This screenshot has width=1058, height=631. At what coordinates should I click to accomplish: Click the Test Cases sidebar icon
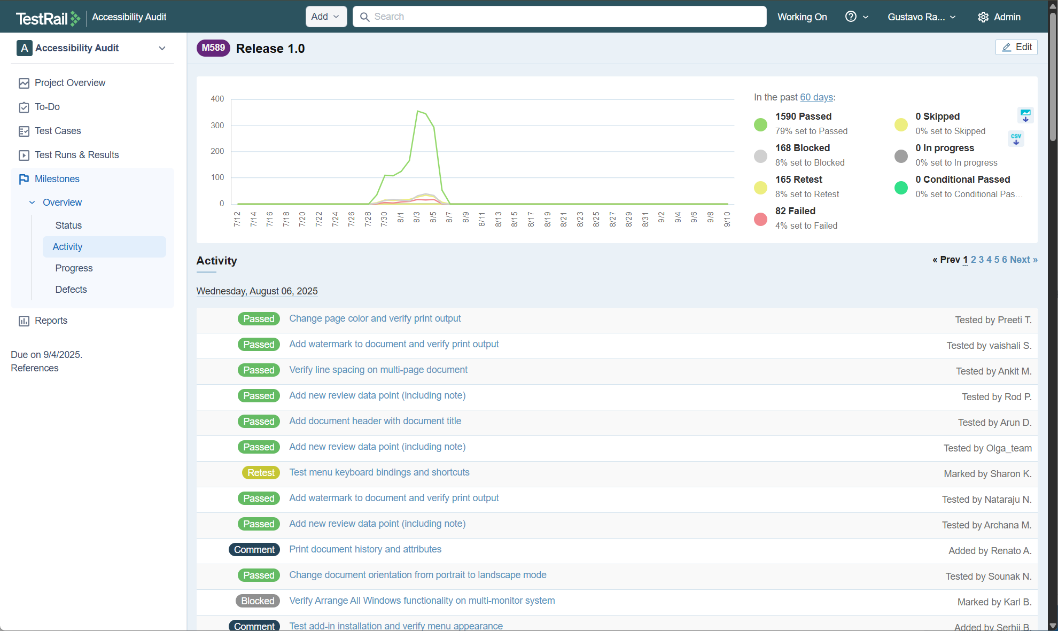pyautogui.click(x=24, y=131)
